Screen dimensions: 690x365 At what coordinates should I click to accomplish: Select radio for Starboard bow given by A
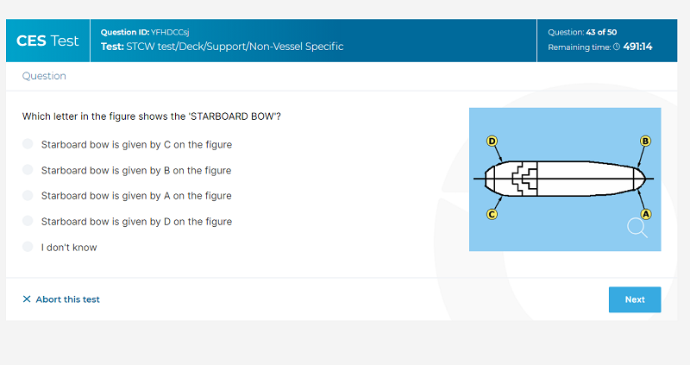click(28, 195)
